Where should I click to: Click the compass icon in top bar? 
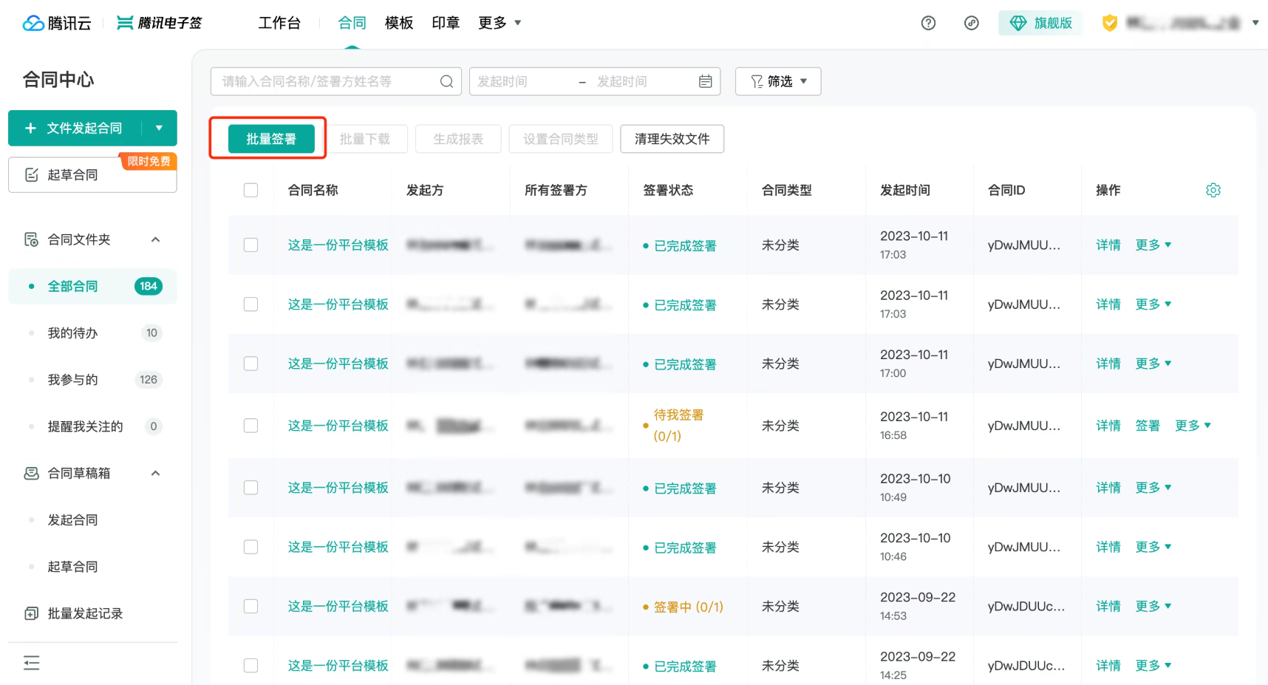972,23
